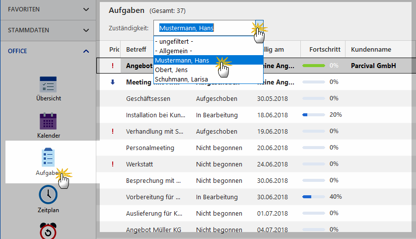Click due date '30.05.2018'

click(x=273, y=98)
